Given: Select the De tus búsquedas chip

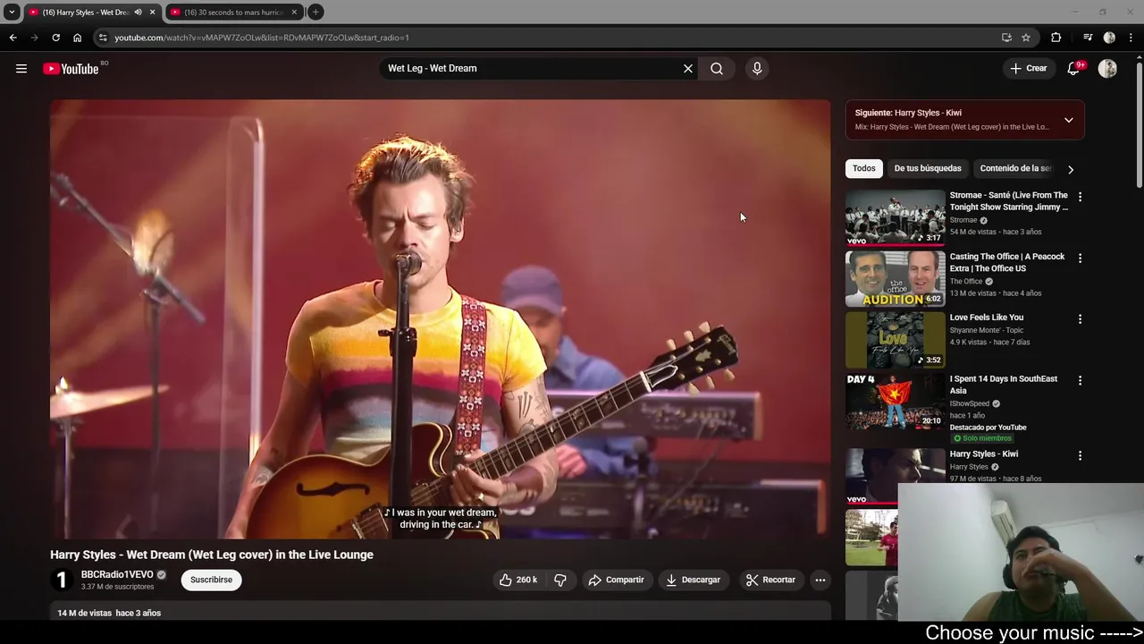Looking at the screenshot, I should tap(928, 168).
